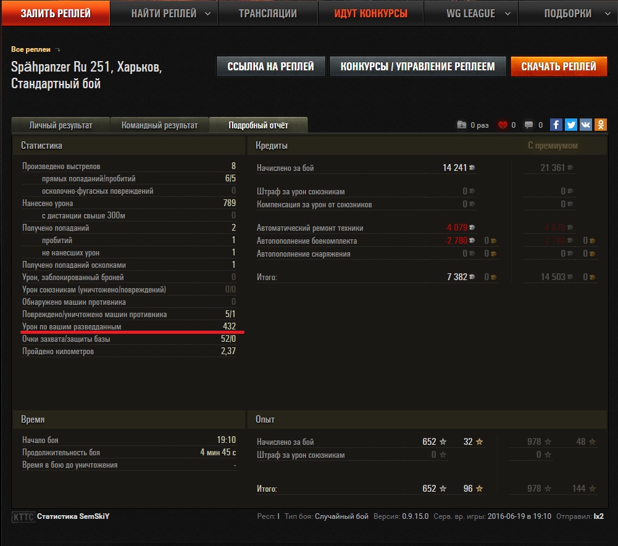Open the Статистика SemSkiY link
The image size is (618, 546).
(x=73, y=516)
